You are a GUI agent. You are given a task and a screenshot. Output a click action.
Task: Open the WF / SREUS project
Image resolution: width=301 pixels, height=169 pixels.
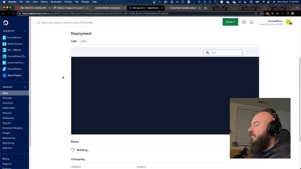tap(14, 50)
